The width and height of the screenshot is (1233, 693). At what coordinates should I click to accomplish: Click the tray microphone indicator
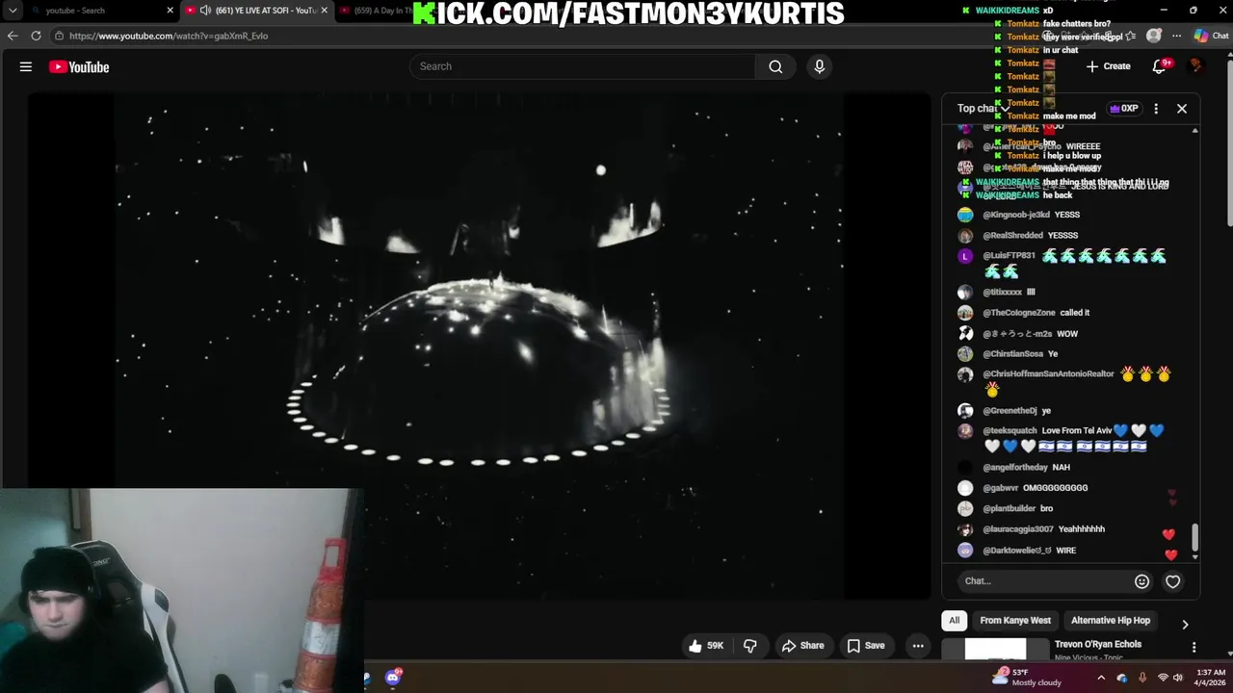tap(1142, 678)
